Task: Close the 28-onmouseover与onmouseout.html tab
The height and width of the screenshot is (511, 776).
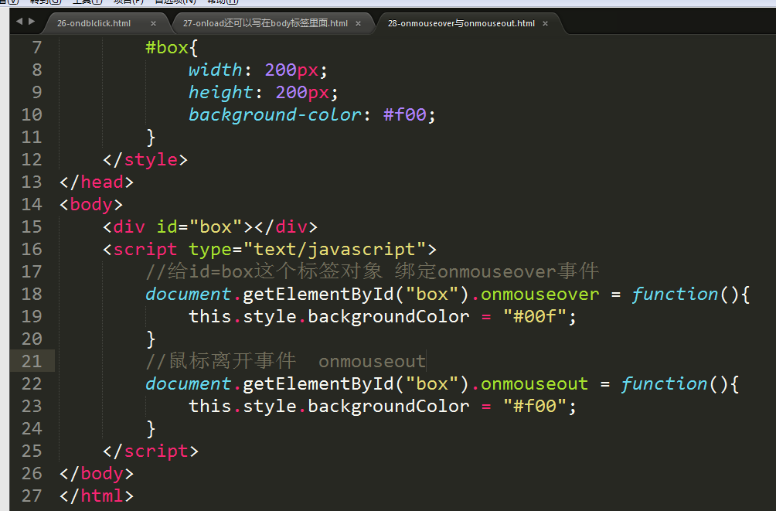Action: [546, 23]
